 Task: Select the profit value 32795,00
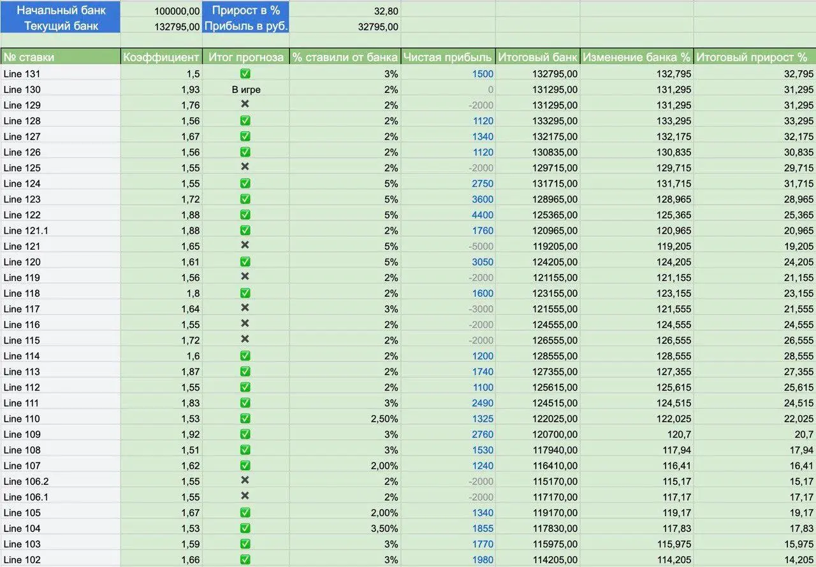(379, 27)
